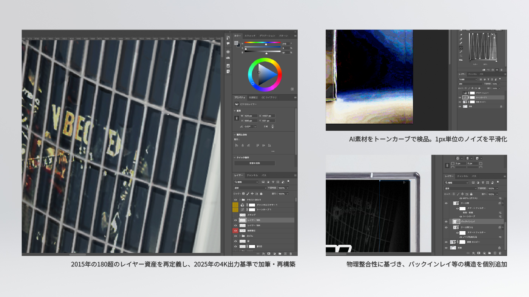This screenshot has height=297, width=529.
Task: Show the スモッグ layer visibility box
Action: pos(235,215)
